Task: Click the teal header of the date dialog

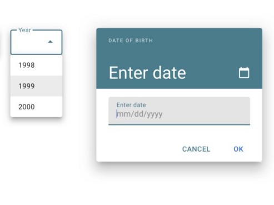Action: click(179, 58)
